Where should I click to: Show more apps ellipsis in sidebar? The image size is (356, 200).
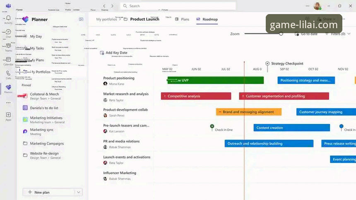(x=8, y=103)
